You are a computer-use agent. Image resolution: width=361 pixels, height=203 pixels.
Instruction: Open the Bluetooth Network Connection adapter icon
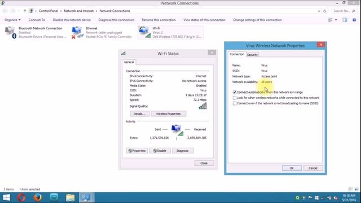click(x=11, y=32)
